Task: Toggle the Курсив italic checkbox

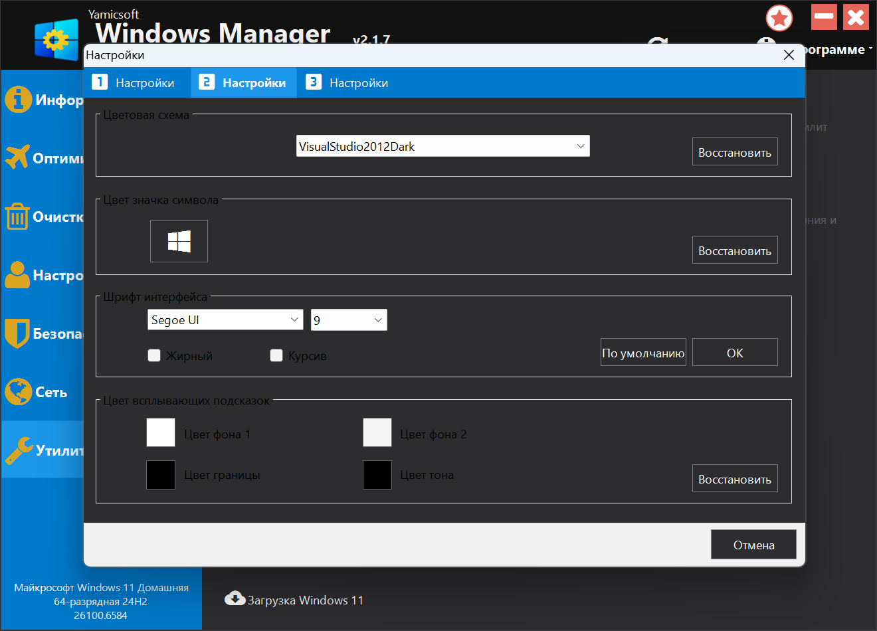Action: (276, 355)
